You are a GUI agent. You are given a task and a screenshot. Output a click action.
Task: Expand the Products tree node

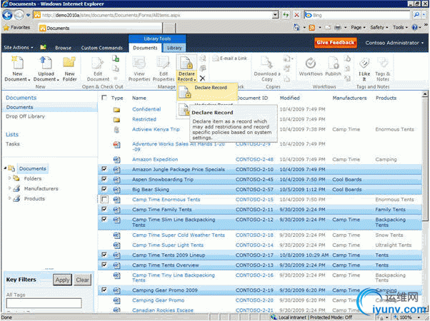coord(9,198)
